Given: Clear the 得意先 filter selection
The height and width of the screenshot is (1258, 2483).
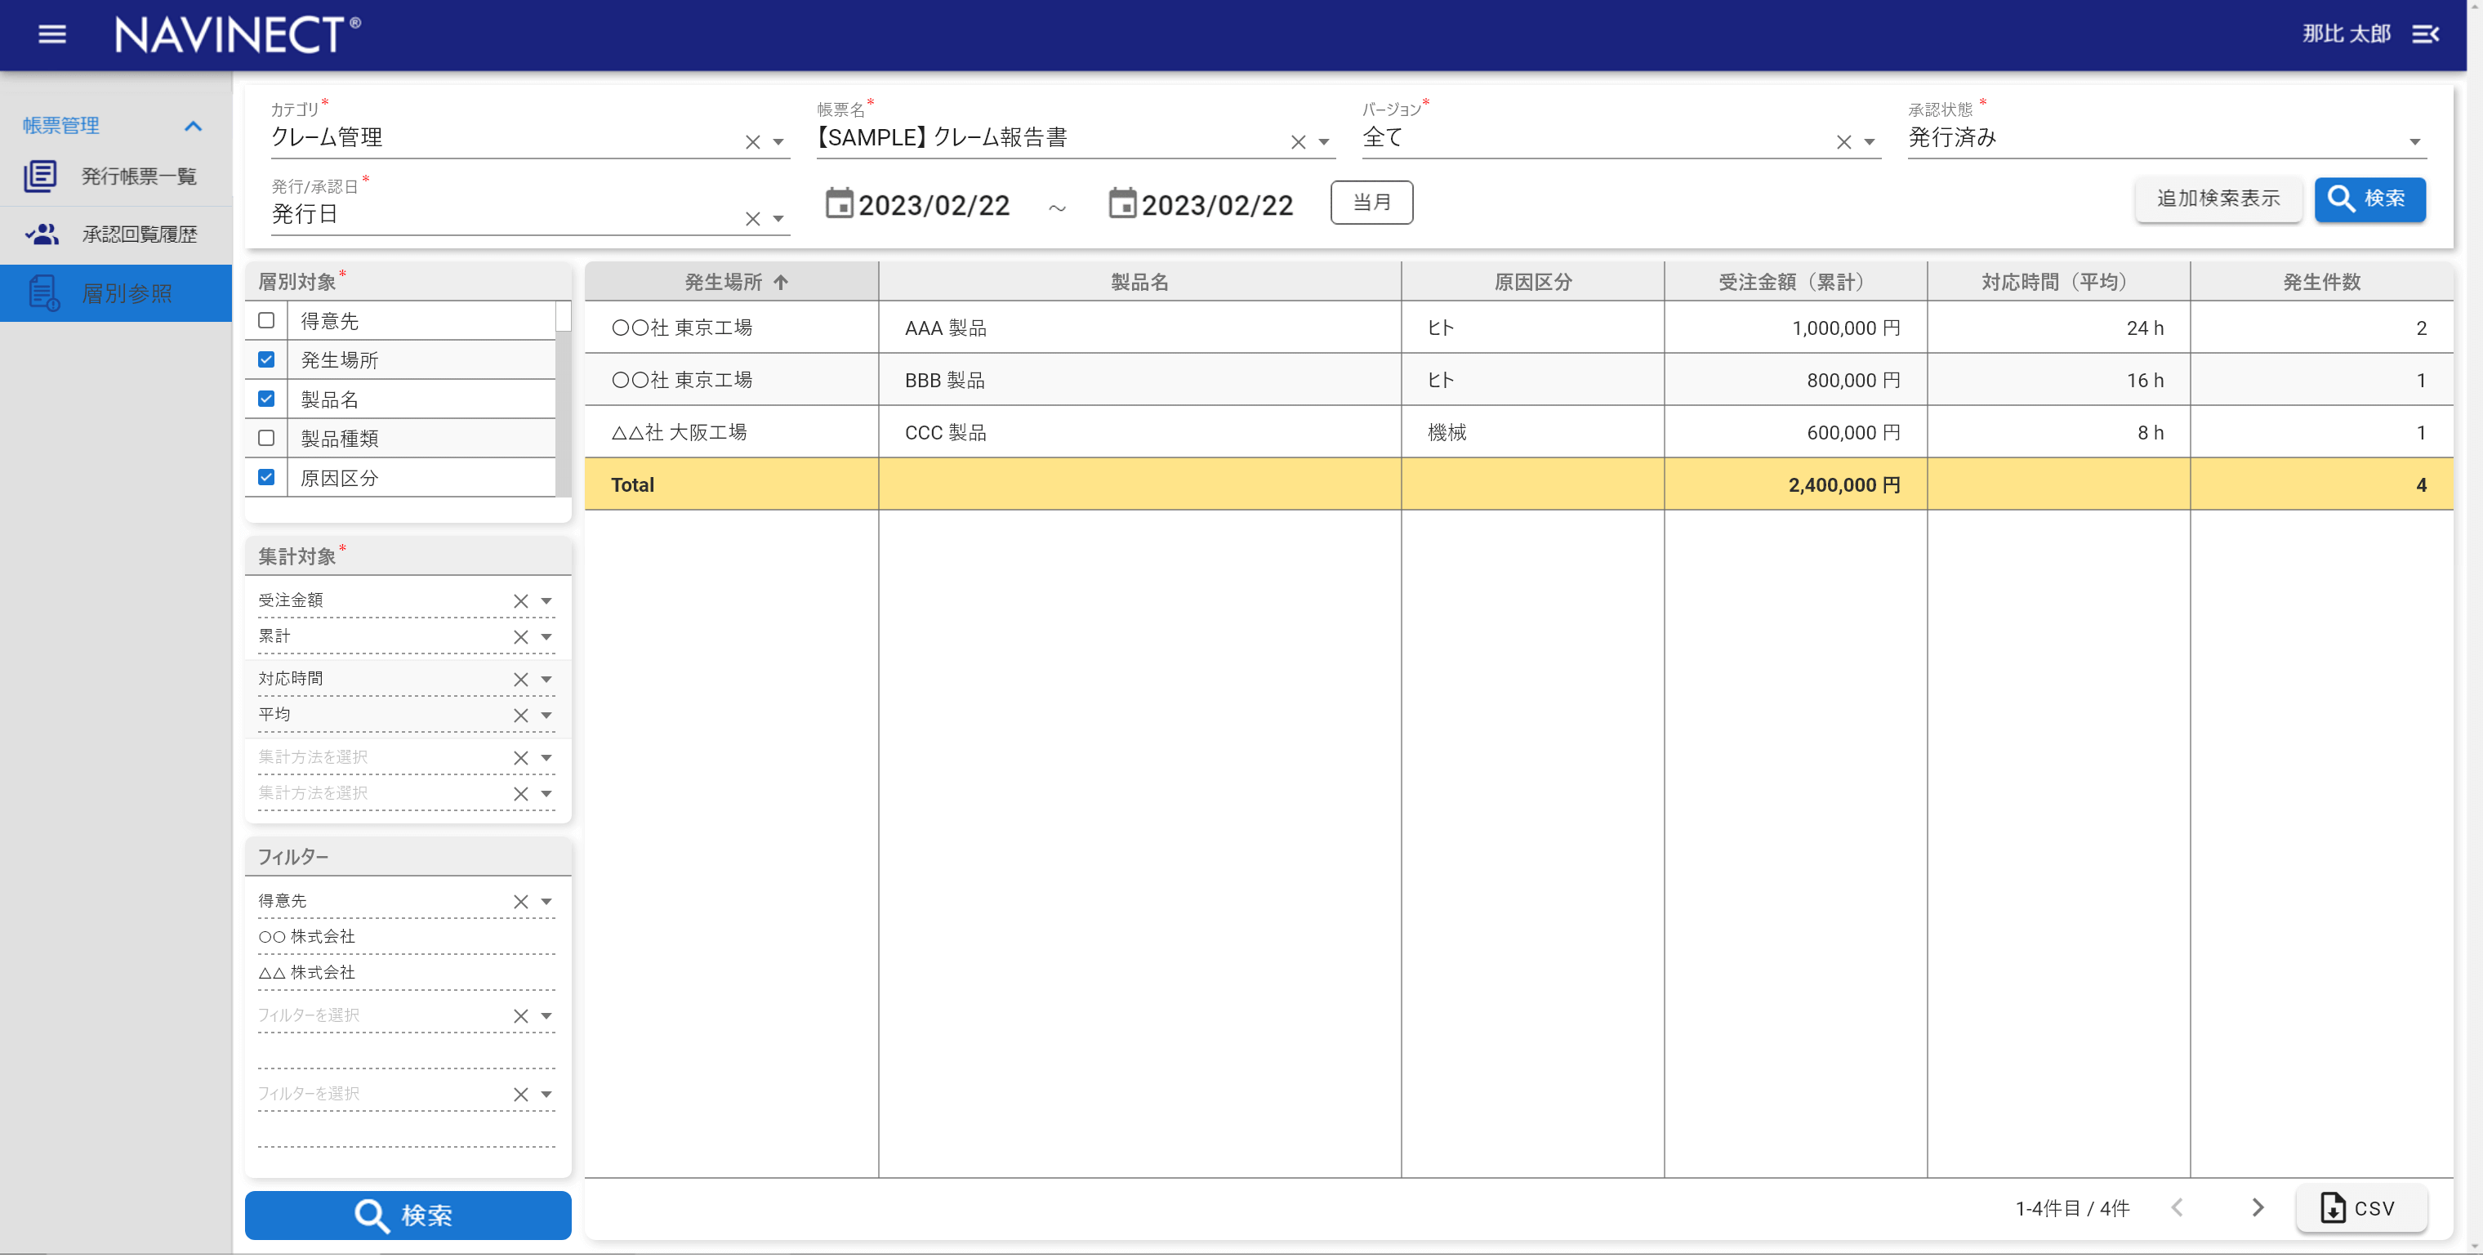Looking at the screenshot, I should click(x=520, y=901).
